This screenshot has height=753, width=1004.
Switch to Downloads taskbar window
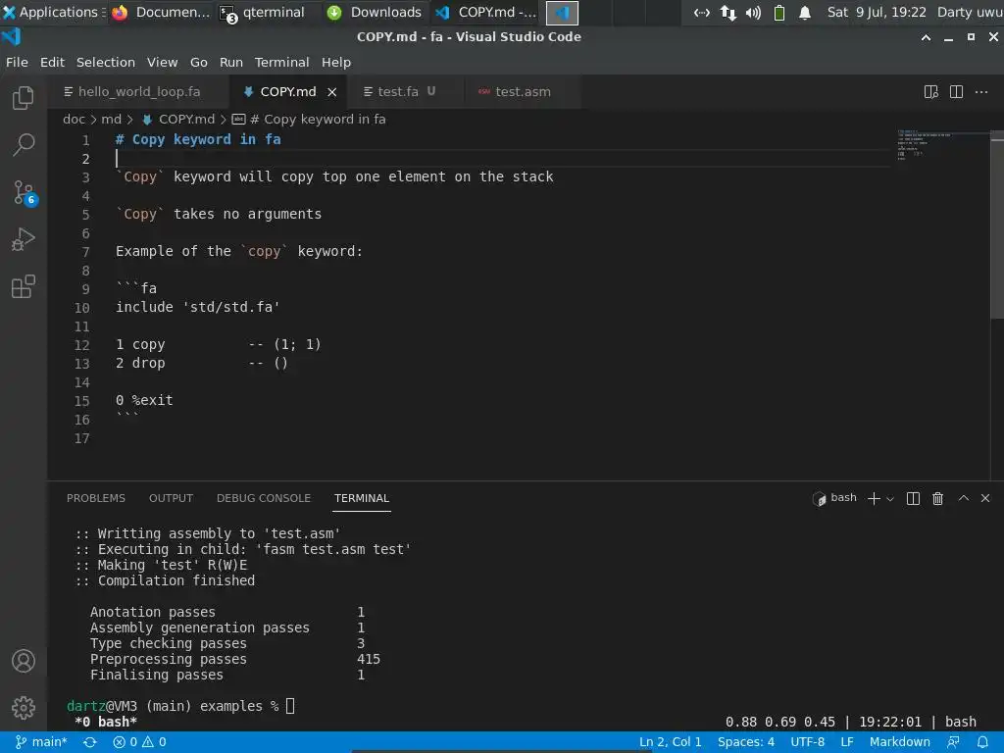click(x=374, y=12)
